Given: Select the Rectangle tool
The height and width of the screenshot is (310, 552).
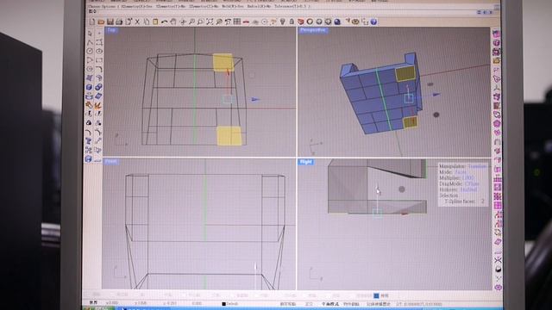Looking at the screenshot, I should tap(99, 60).
